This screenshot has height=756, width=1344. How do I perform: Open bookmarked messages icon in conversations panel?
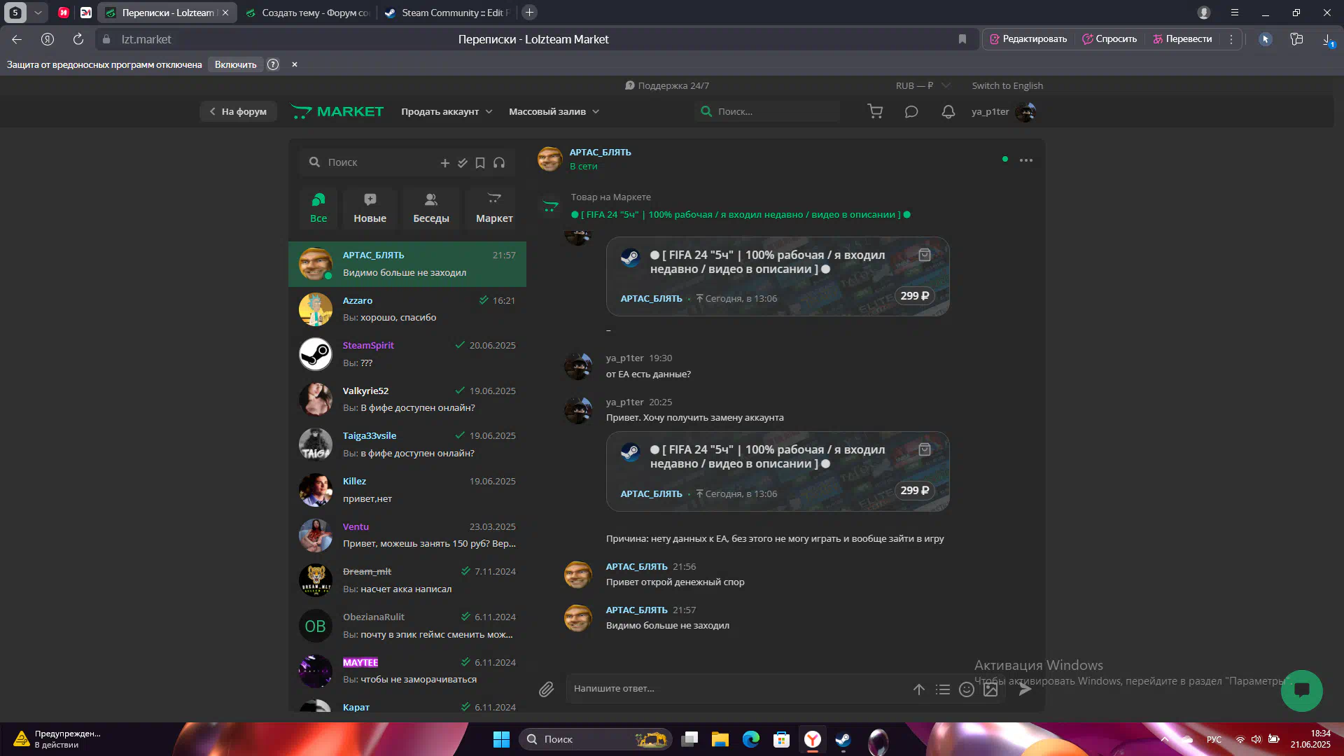click(x=480, y=162)
